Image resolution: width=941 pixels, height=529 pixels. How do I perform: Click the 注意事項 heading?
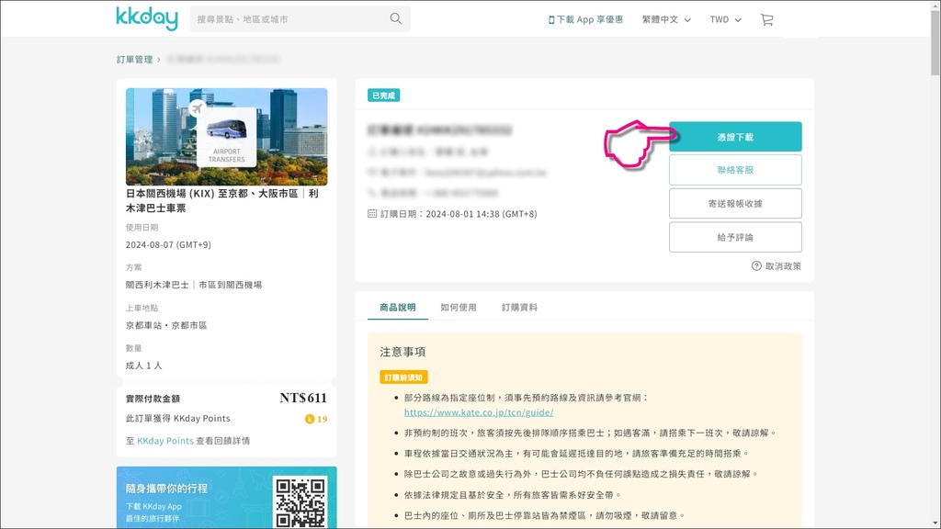click(402, 352)
